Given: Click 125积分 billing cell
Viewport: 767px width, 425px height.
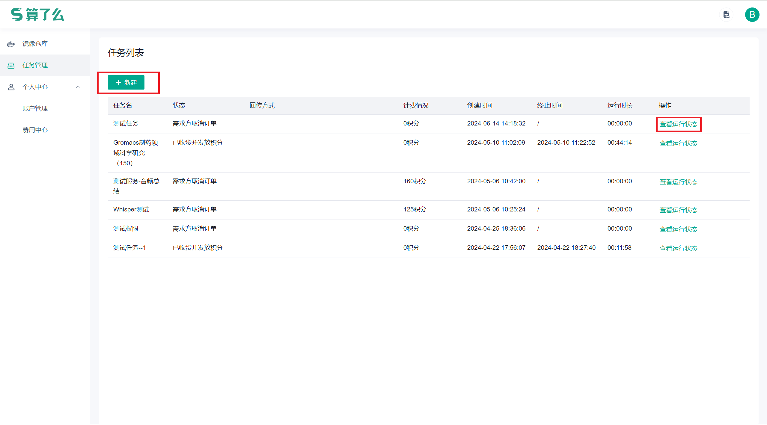Looking at the screenshot, I should click(415, 209).
